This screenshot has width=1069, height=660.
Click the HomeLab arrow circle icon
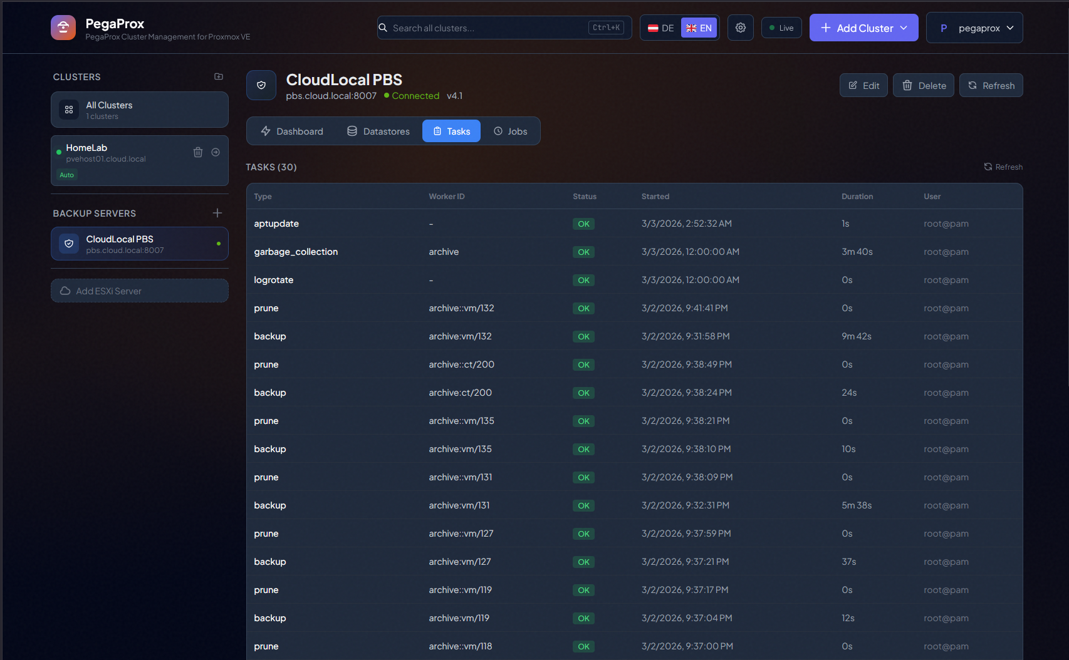click(216, 152)
